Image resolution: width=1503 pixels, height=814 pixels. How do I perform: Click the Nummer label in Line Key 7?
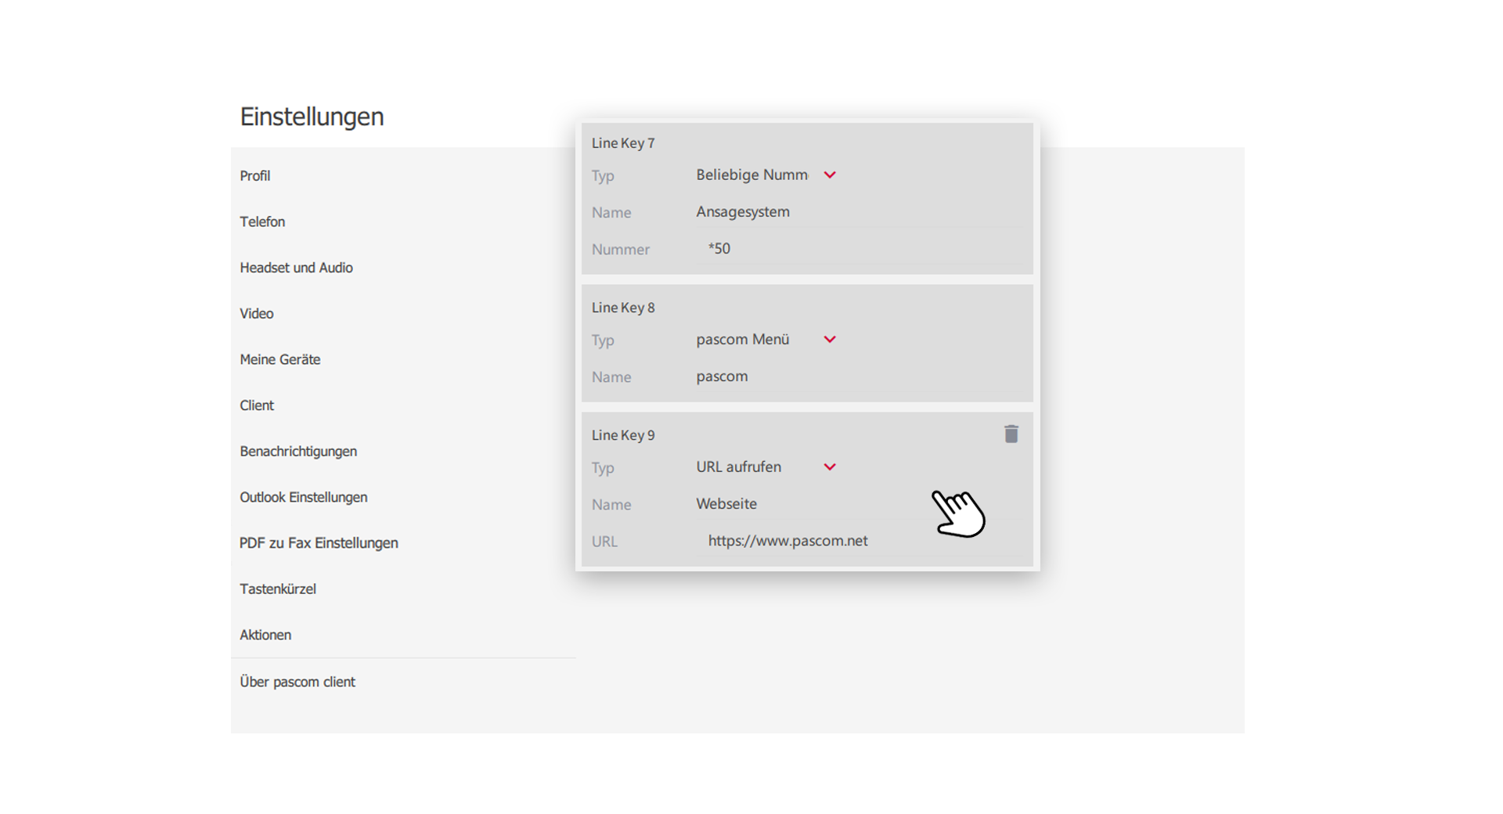pos(621,250)
